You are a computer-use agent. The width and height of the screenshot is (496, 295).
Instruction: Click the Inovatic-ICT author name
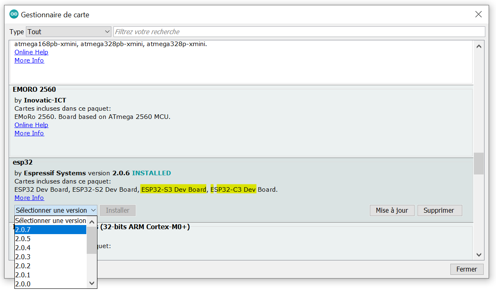tap(45, 100)
